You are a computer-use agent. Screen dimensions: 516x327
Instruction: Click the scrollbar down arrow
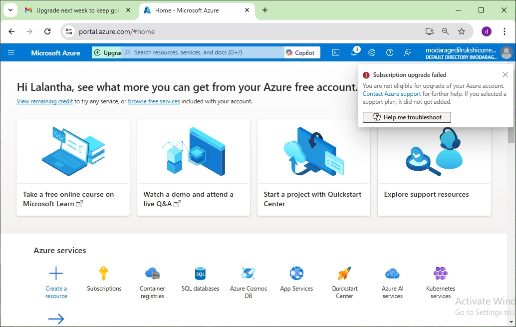(x=511, y=322)
